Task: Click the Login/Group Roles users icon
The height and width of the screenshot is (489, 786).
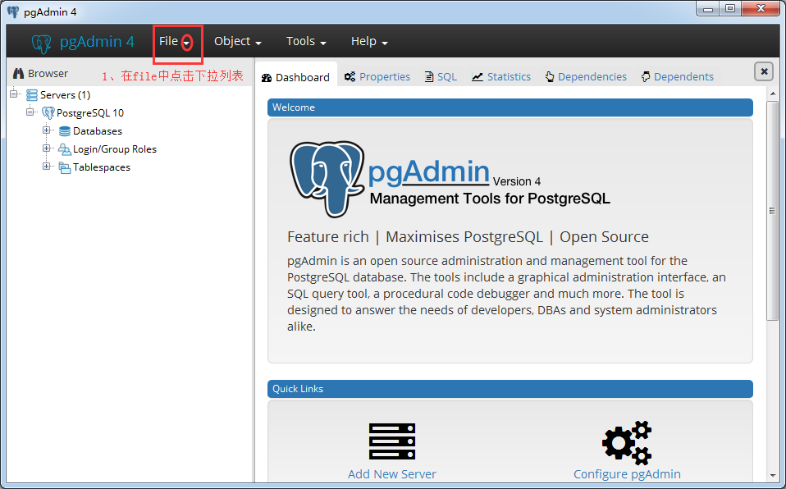Action: tap(64, 149)
